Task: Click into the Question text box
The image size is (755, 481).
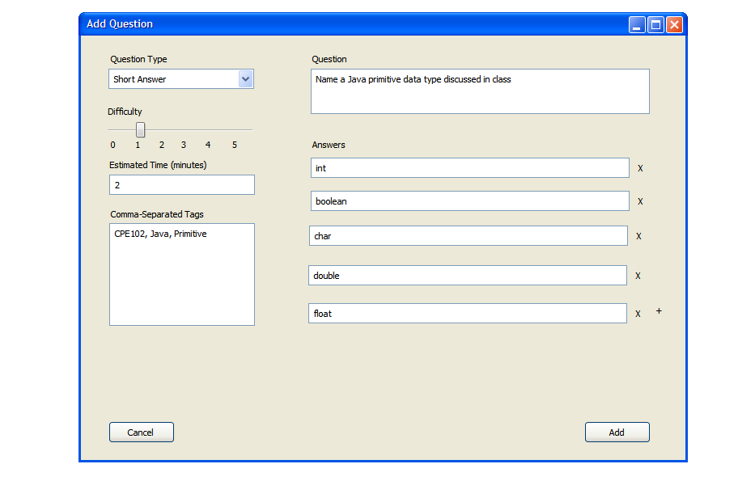Action: tap(480, 91)
